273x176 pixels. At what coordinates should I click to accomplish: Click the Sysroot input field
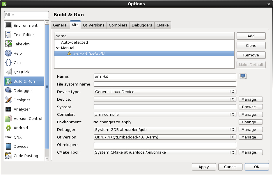pyautogui.click(x=165, y=107)
